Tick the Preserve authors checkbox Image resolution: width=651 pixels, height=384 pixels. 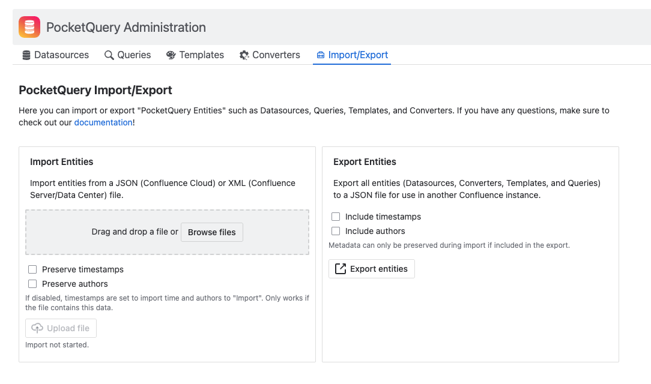[32, 284]
